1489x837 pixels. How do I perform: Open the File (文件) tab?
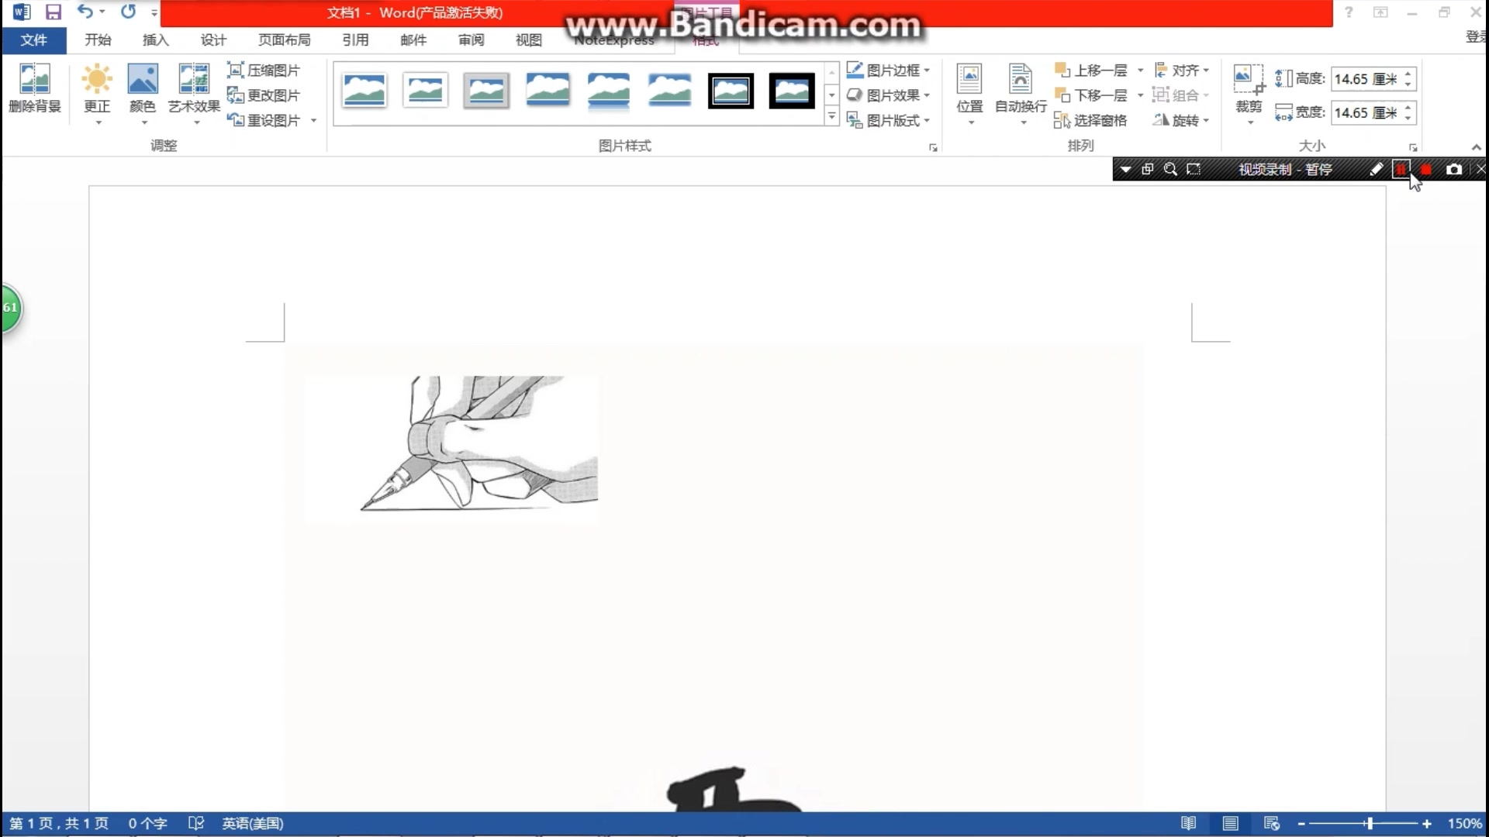click(33, 40)
